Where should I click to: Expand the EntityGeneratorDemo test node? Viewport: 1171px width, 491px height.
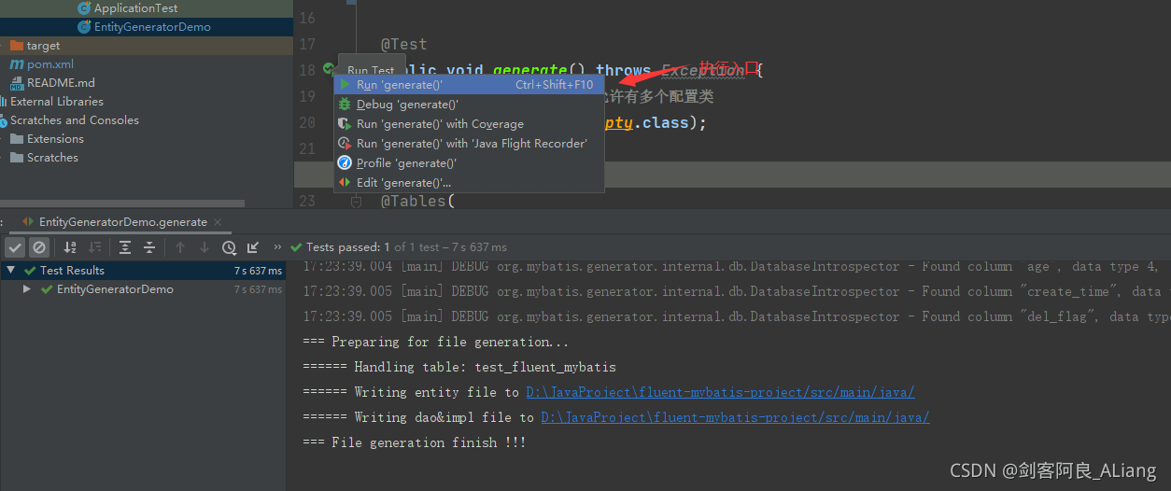[x=28, y=289]
